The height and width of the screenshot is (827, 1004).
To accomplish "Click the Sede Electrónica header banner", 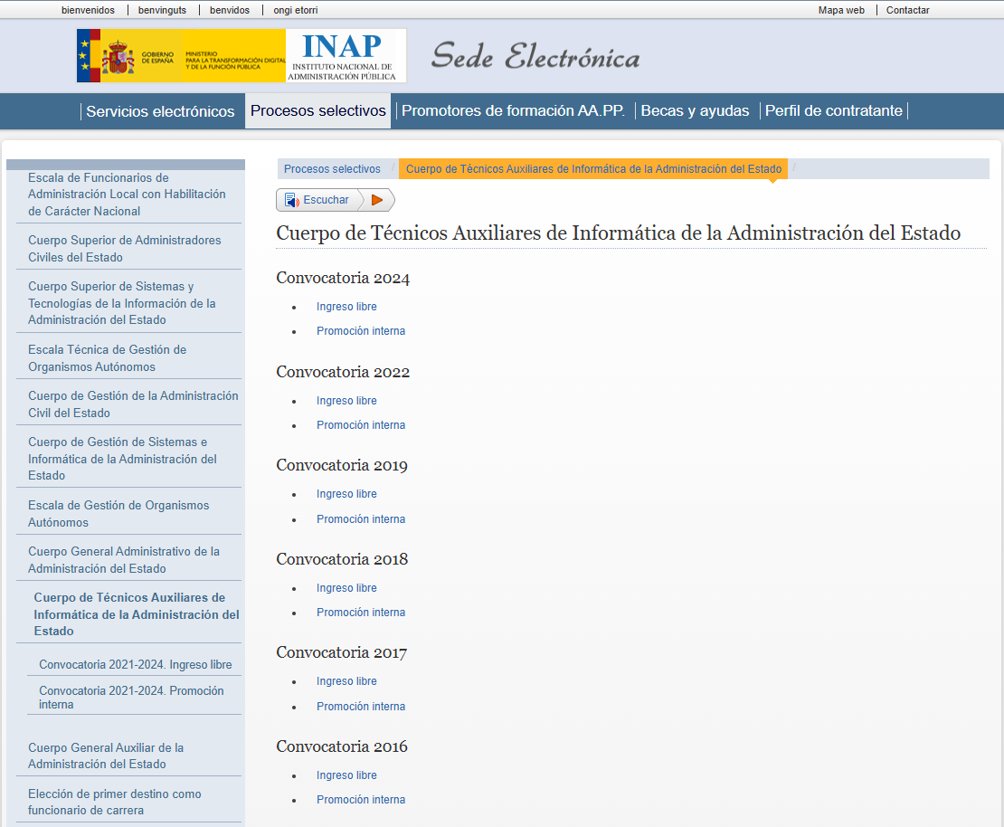I will [x=536, y=56].
